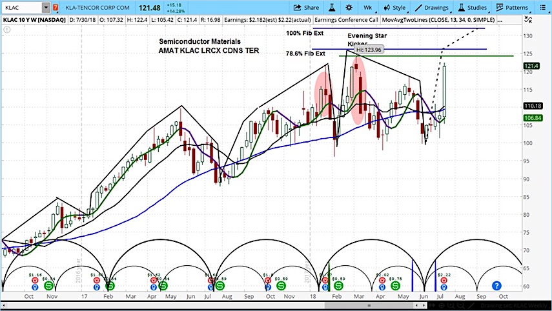
Task: Select the crosshair pointer icon
Action: (442, 306)
